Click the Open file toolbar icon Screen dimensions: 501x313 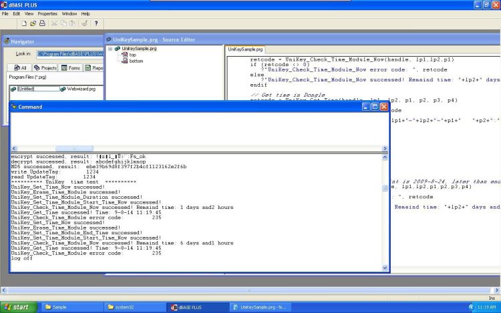tap(33, 23)
